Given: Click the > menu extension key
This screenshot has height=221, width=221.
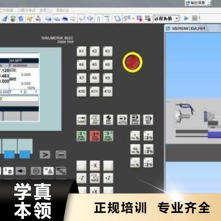Looking at the screenshot, I should [x=45, y=155].
